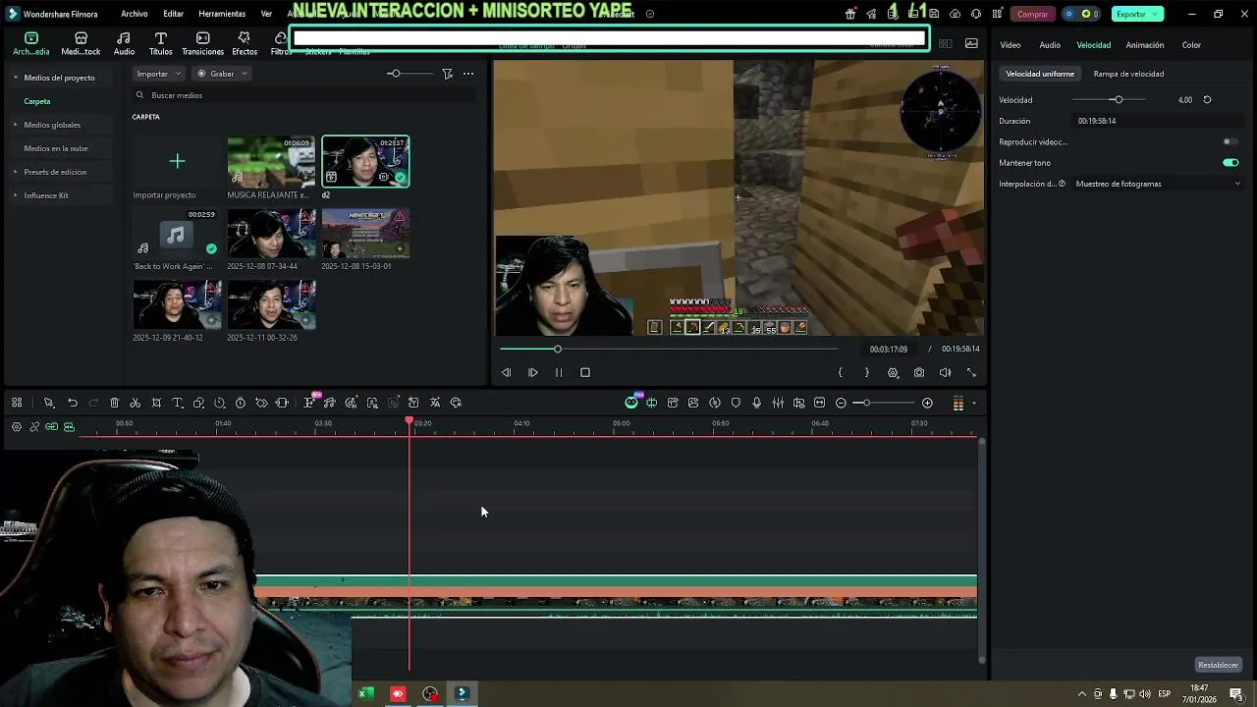Open the Títulos panel
The image size is (1257, 707).
click(x=160, y=43)
